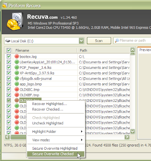The width and height of the screenshot is (151, 161).
Task: Click the red status dot beside bootex.log
Action: [x=17, y=56]
